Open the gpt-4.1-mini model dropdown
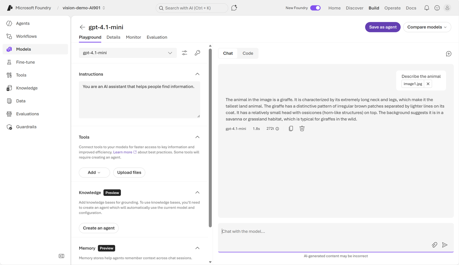 (x=128, y=53)
